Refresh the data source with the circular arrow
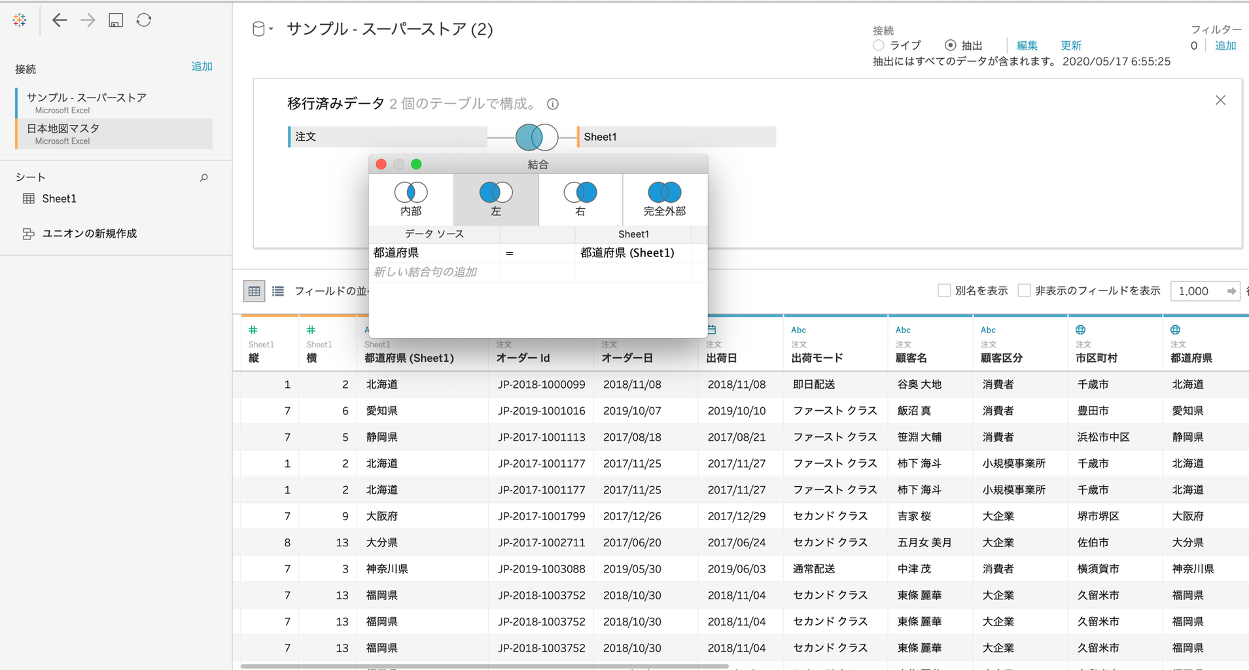 [144, 20]
